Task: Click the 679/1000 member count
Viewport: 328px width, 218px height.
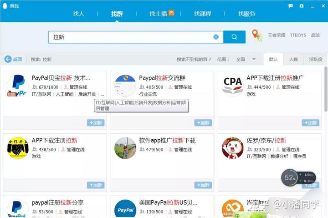Action: (x=48, y=87)
